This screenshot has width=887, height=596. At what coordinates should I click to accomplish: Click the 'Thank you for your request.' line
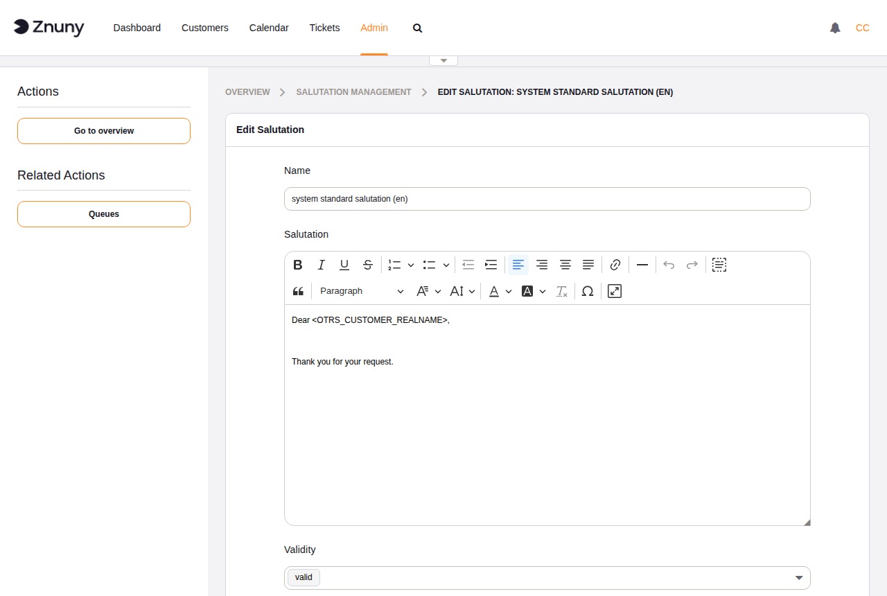click(x=342, y=362)
